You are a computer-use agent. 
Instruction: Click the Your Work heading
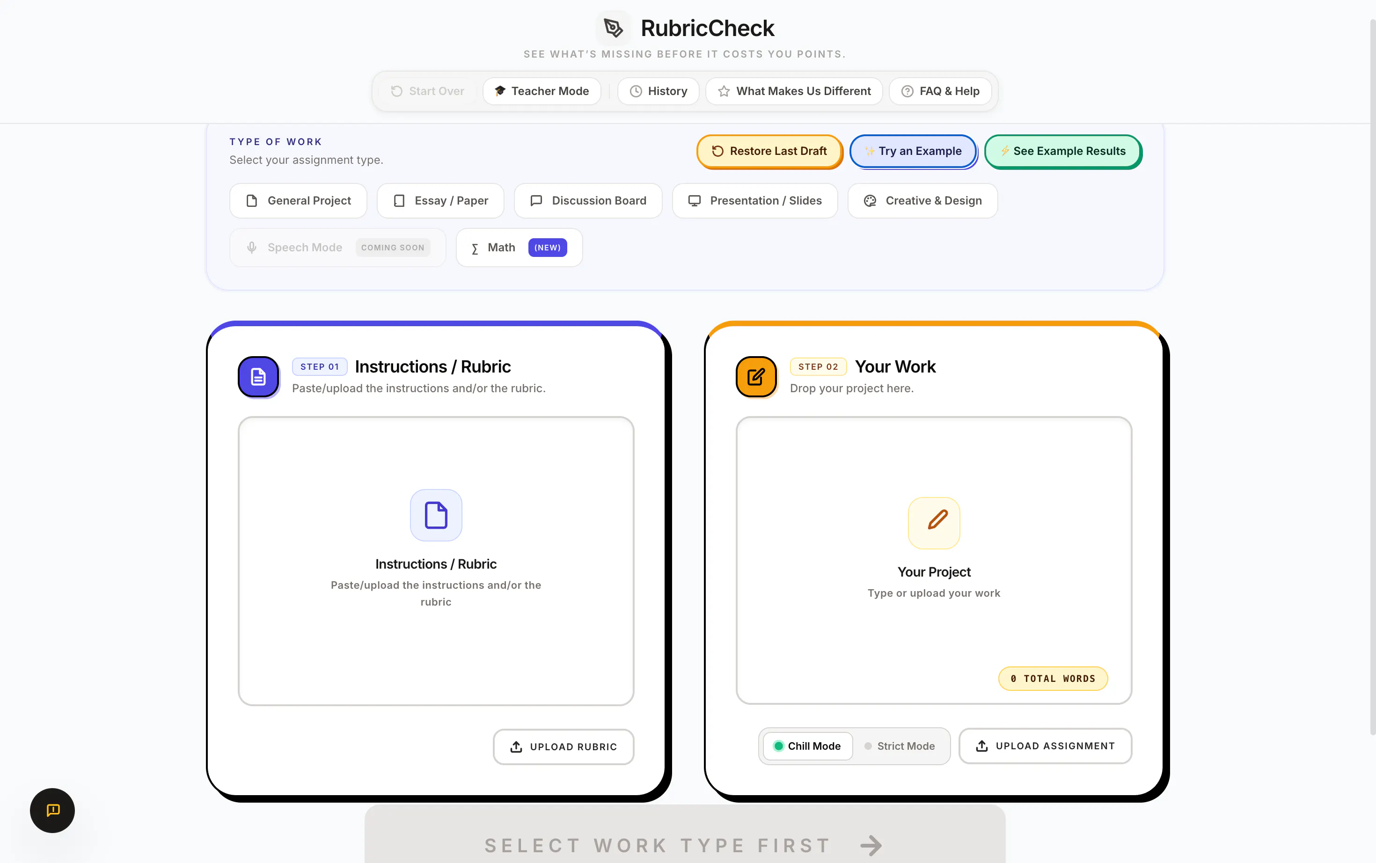tap(895, 366)
